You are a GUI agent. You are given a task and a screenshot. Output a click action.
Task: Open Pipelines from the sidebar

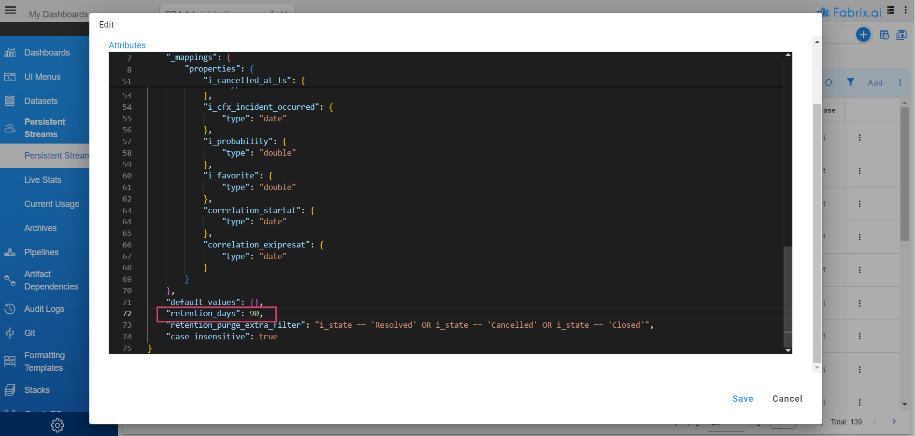(41, 252)
